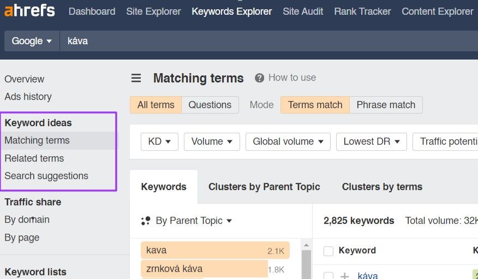
Task: Open Site Audit in the top navigation
Action: [303, 11]
